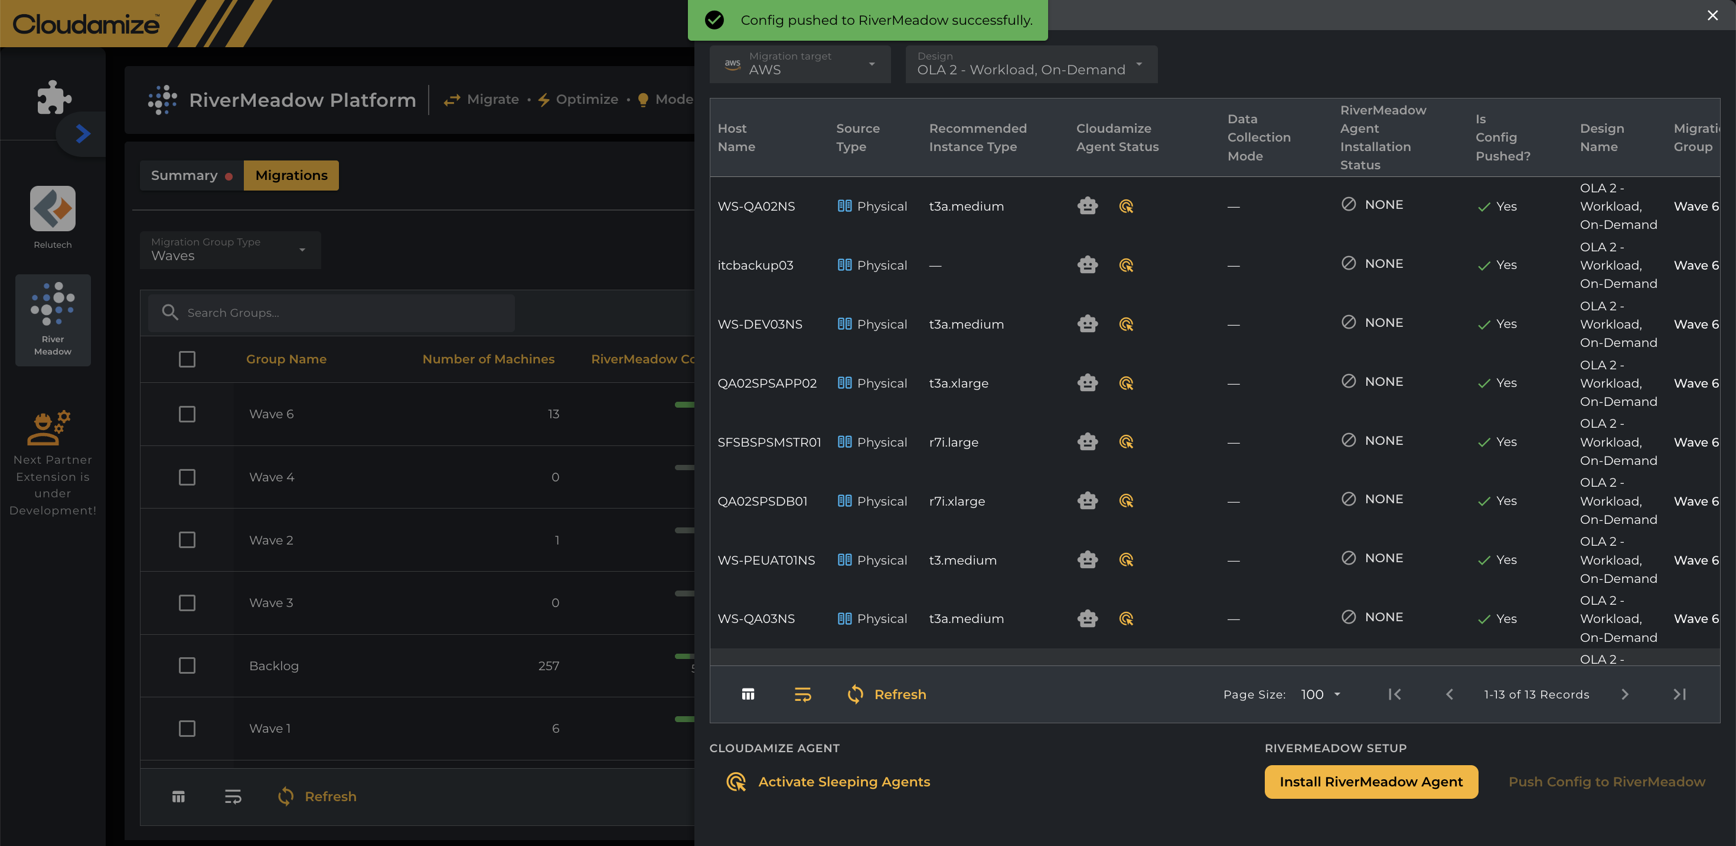Open the Design OLA 2 dropdown
Image resolution: width=1736 pixels, height=846 pixels.
1031,64
